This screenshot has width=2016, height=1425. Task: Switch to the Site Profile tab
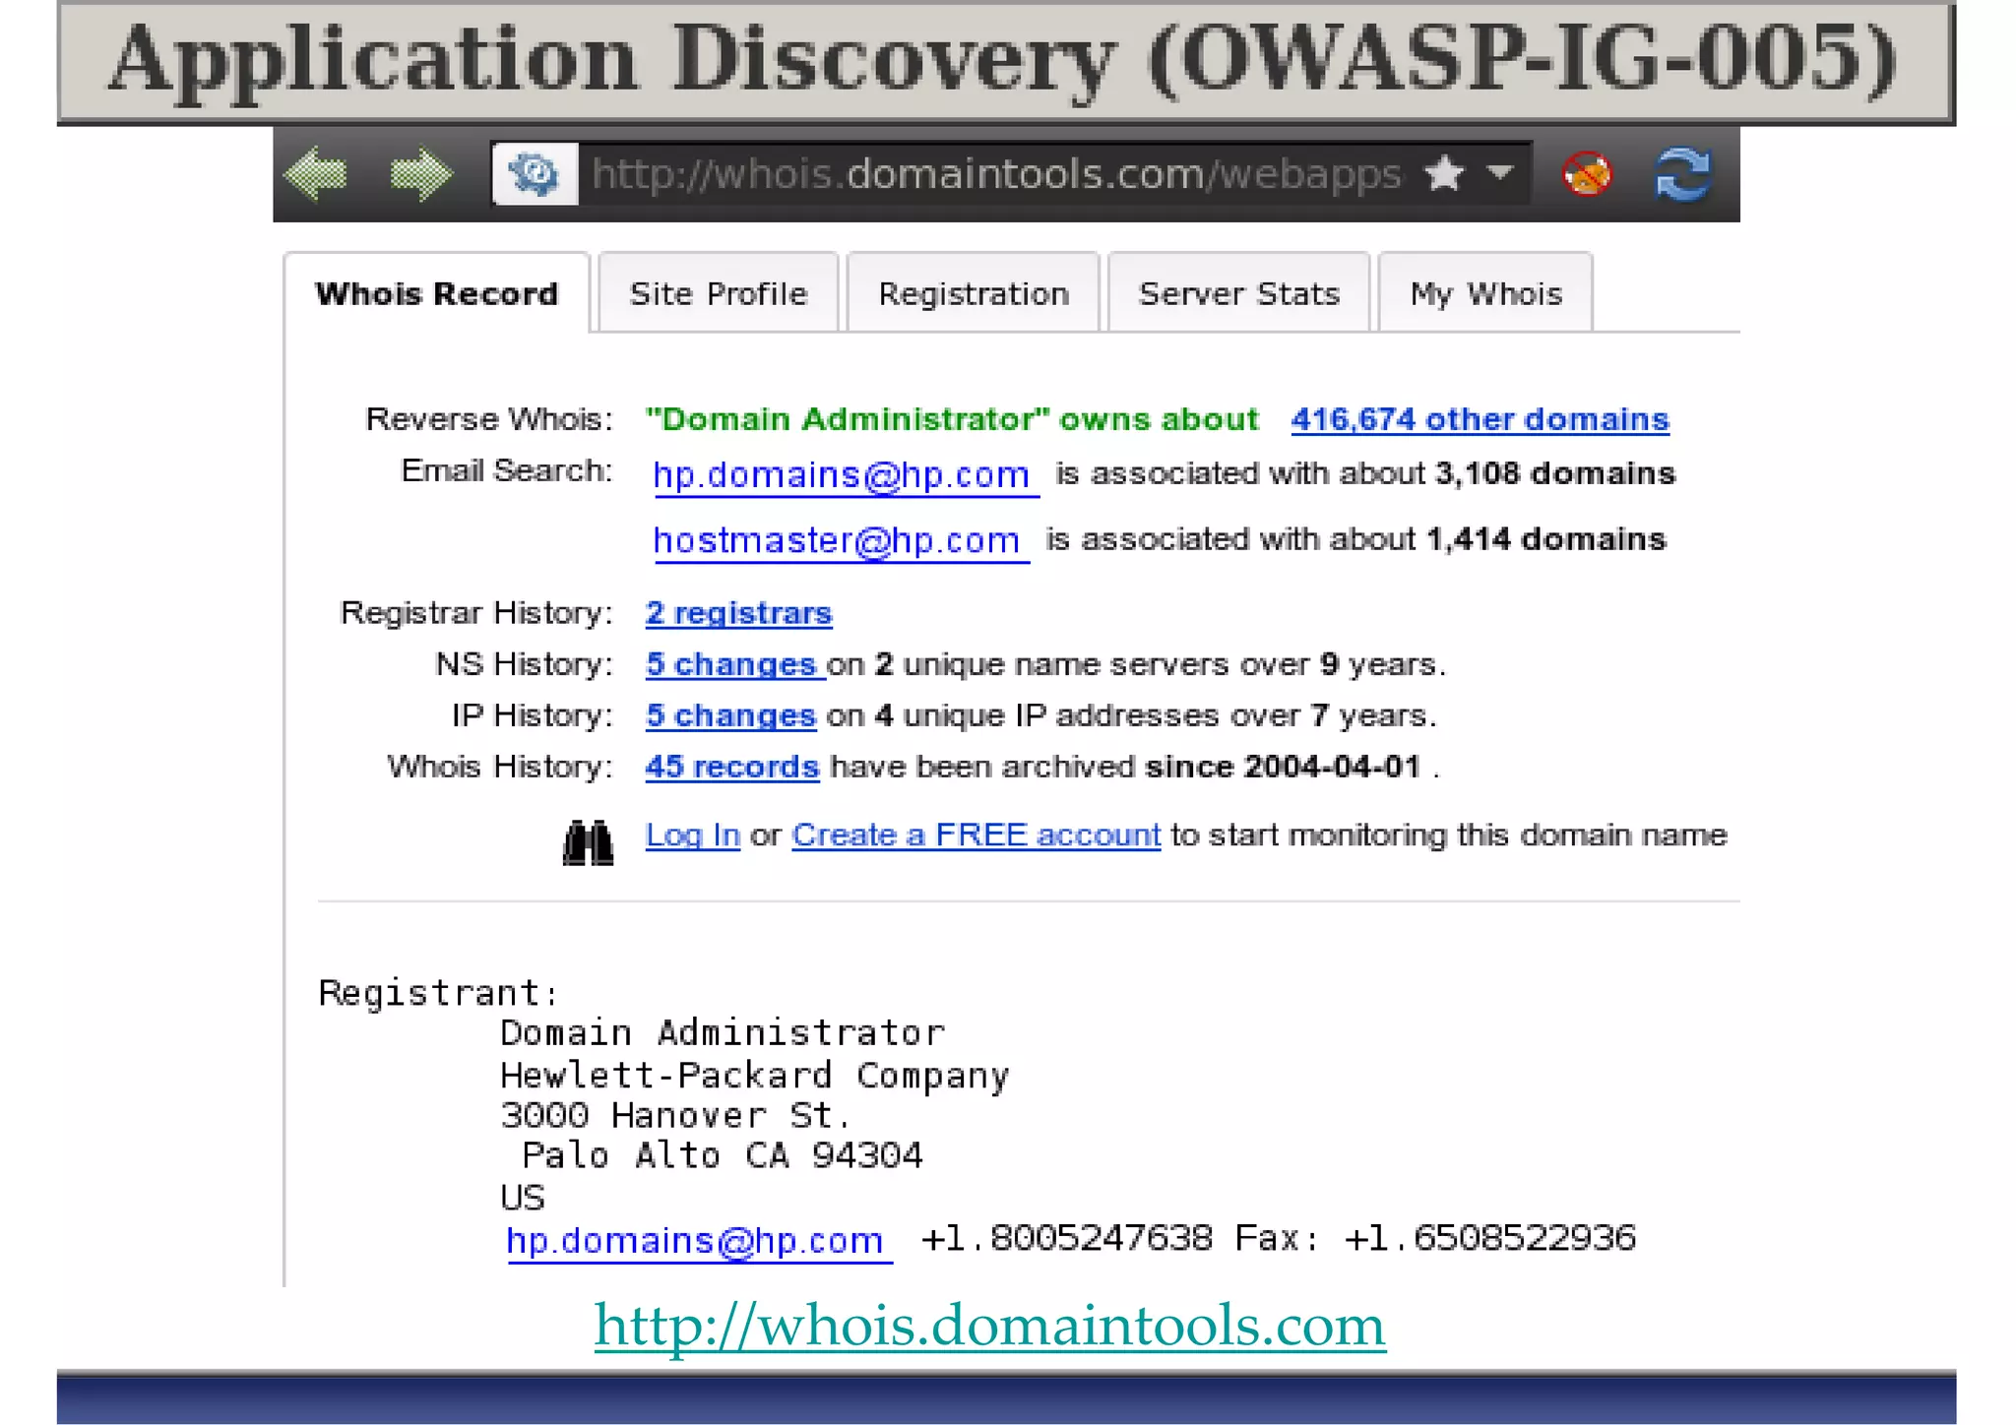[x=719, y=293]
